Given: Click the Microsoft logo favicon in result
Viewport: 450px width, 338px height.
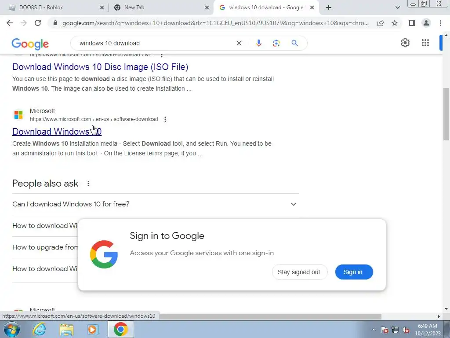Looking at the screenshot, I should [x=18, y=115].
